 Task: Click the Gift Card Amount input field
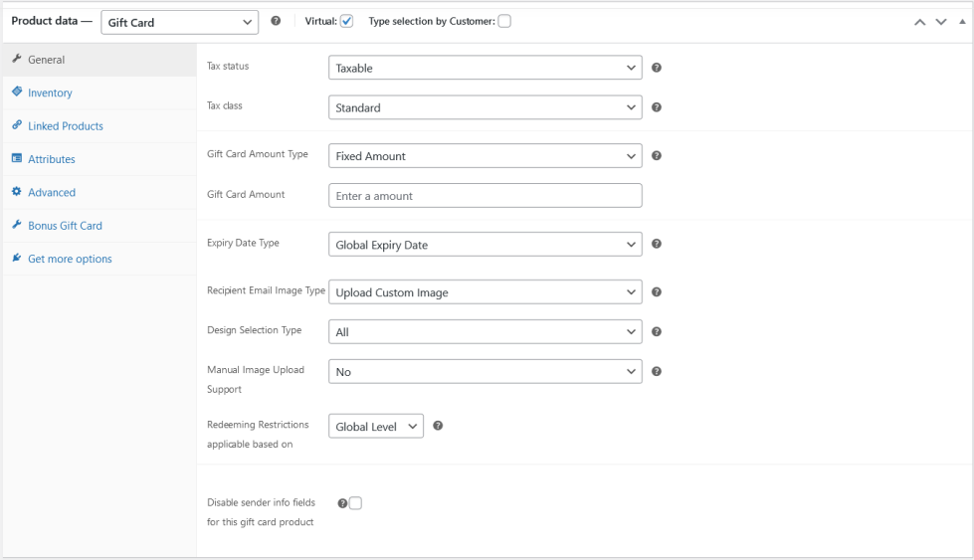(486, 196)
